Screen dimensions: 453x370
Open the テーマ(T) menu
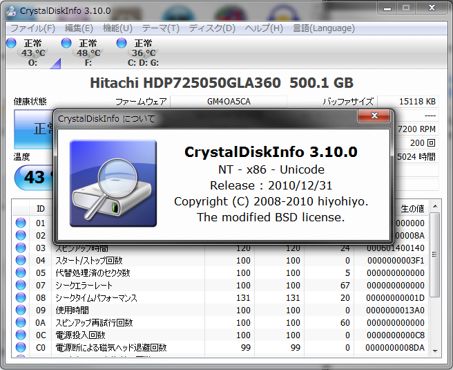[161, 28]
